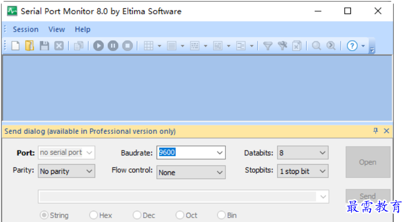
Task: Create a new session with the blank page icon
Action: tap(16, 46)
